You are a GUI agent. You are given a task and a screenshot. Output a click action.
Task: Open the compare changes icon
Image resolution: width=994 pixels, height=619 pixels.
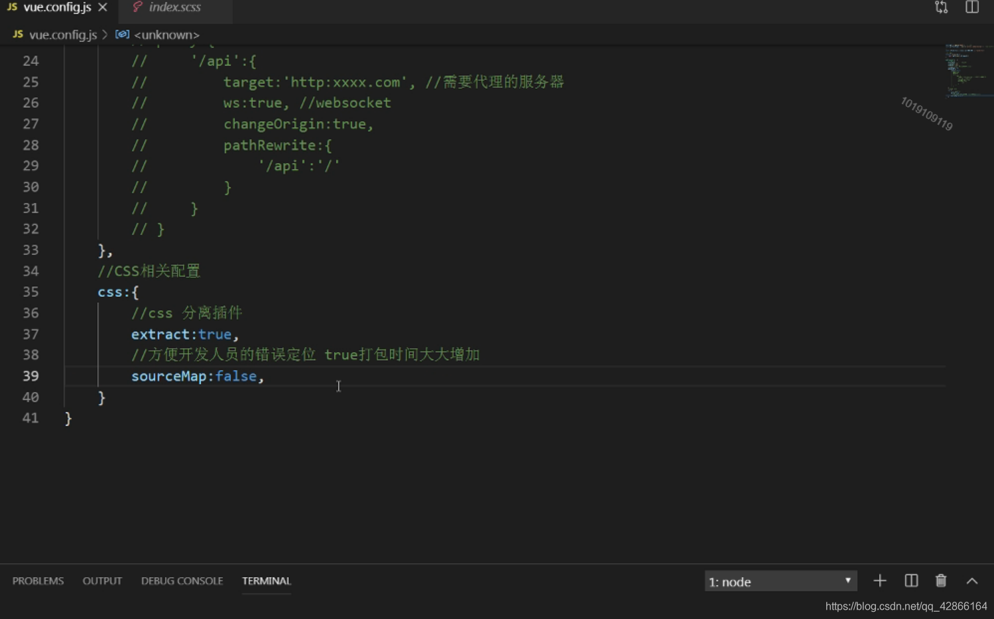[941, 7]
